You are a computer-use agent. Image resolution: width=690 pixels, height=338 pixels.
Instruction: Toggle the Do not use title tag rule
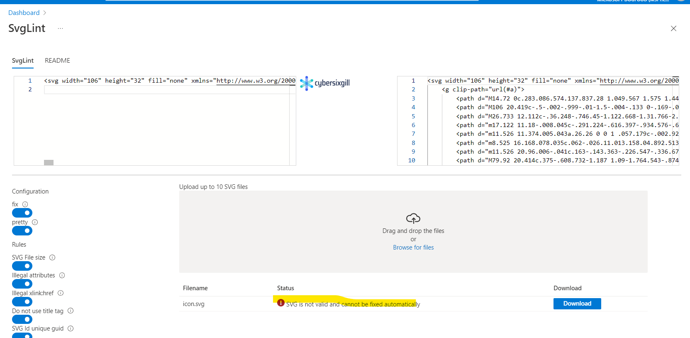tap(22, 319)
